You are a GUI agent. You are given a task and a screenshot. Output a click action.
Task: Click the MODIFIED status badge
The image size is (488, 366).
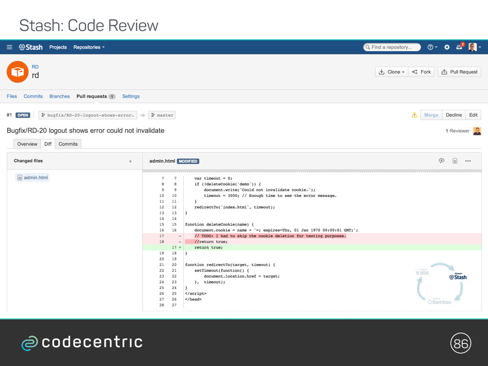[x=188, y=161]
